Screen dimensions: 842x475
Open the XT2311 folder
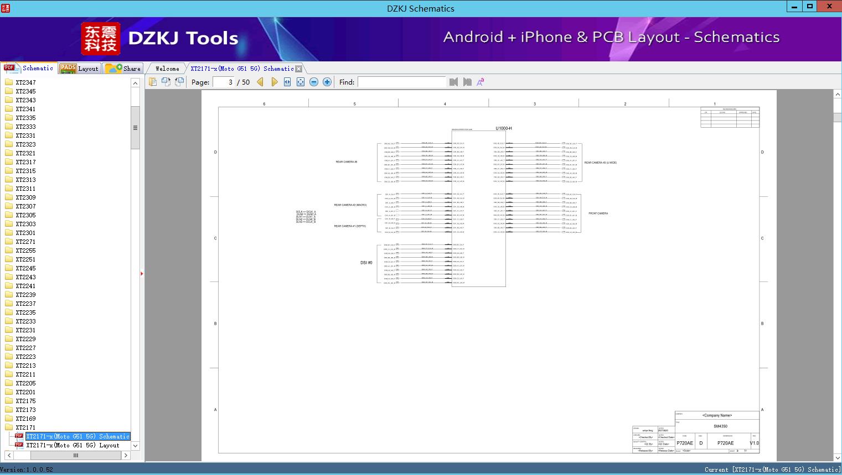(x=25, y=189)
